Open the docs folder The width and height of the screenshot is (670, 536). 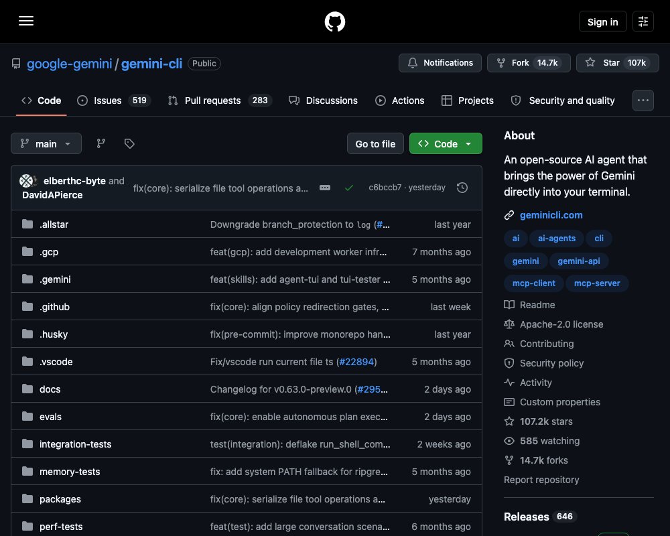click(50, 389)
